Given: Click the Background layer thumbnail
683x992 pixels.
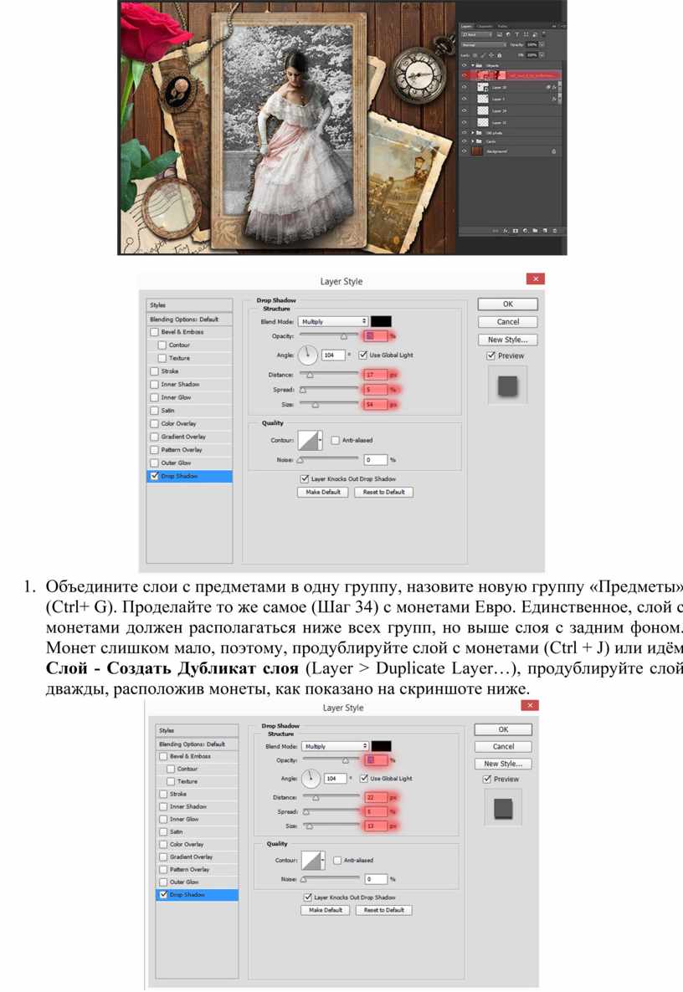Looking at the screenshot, I should [476, 151].
